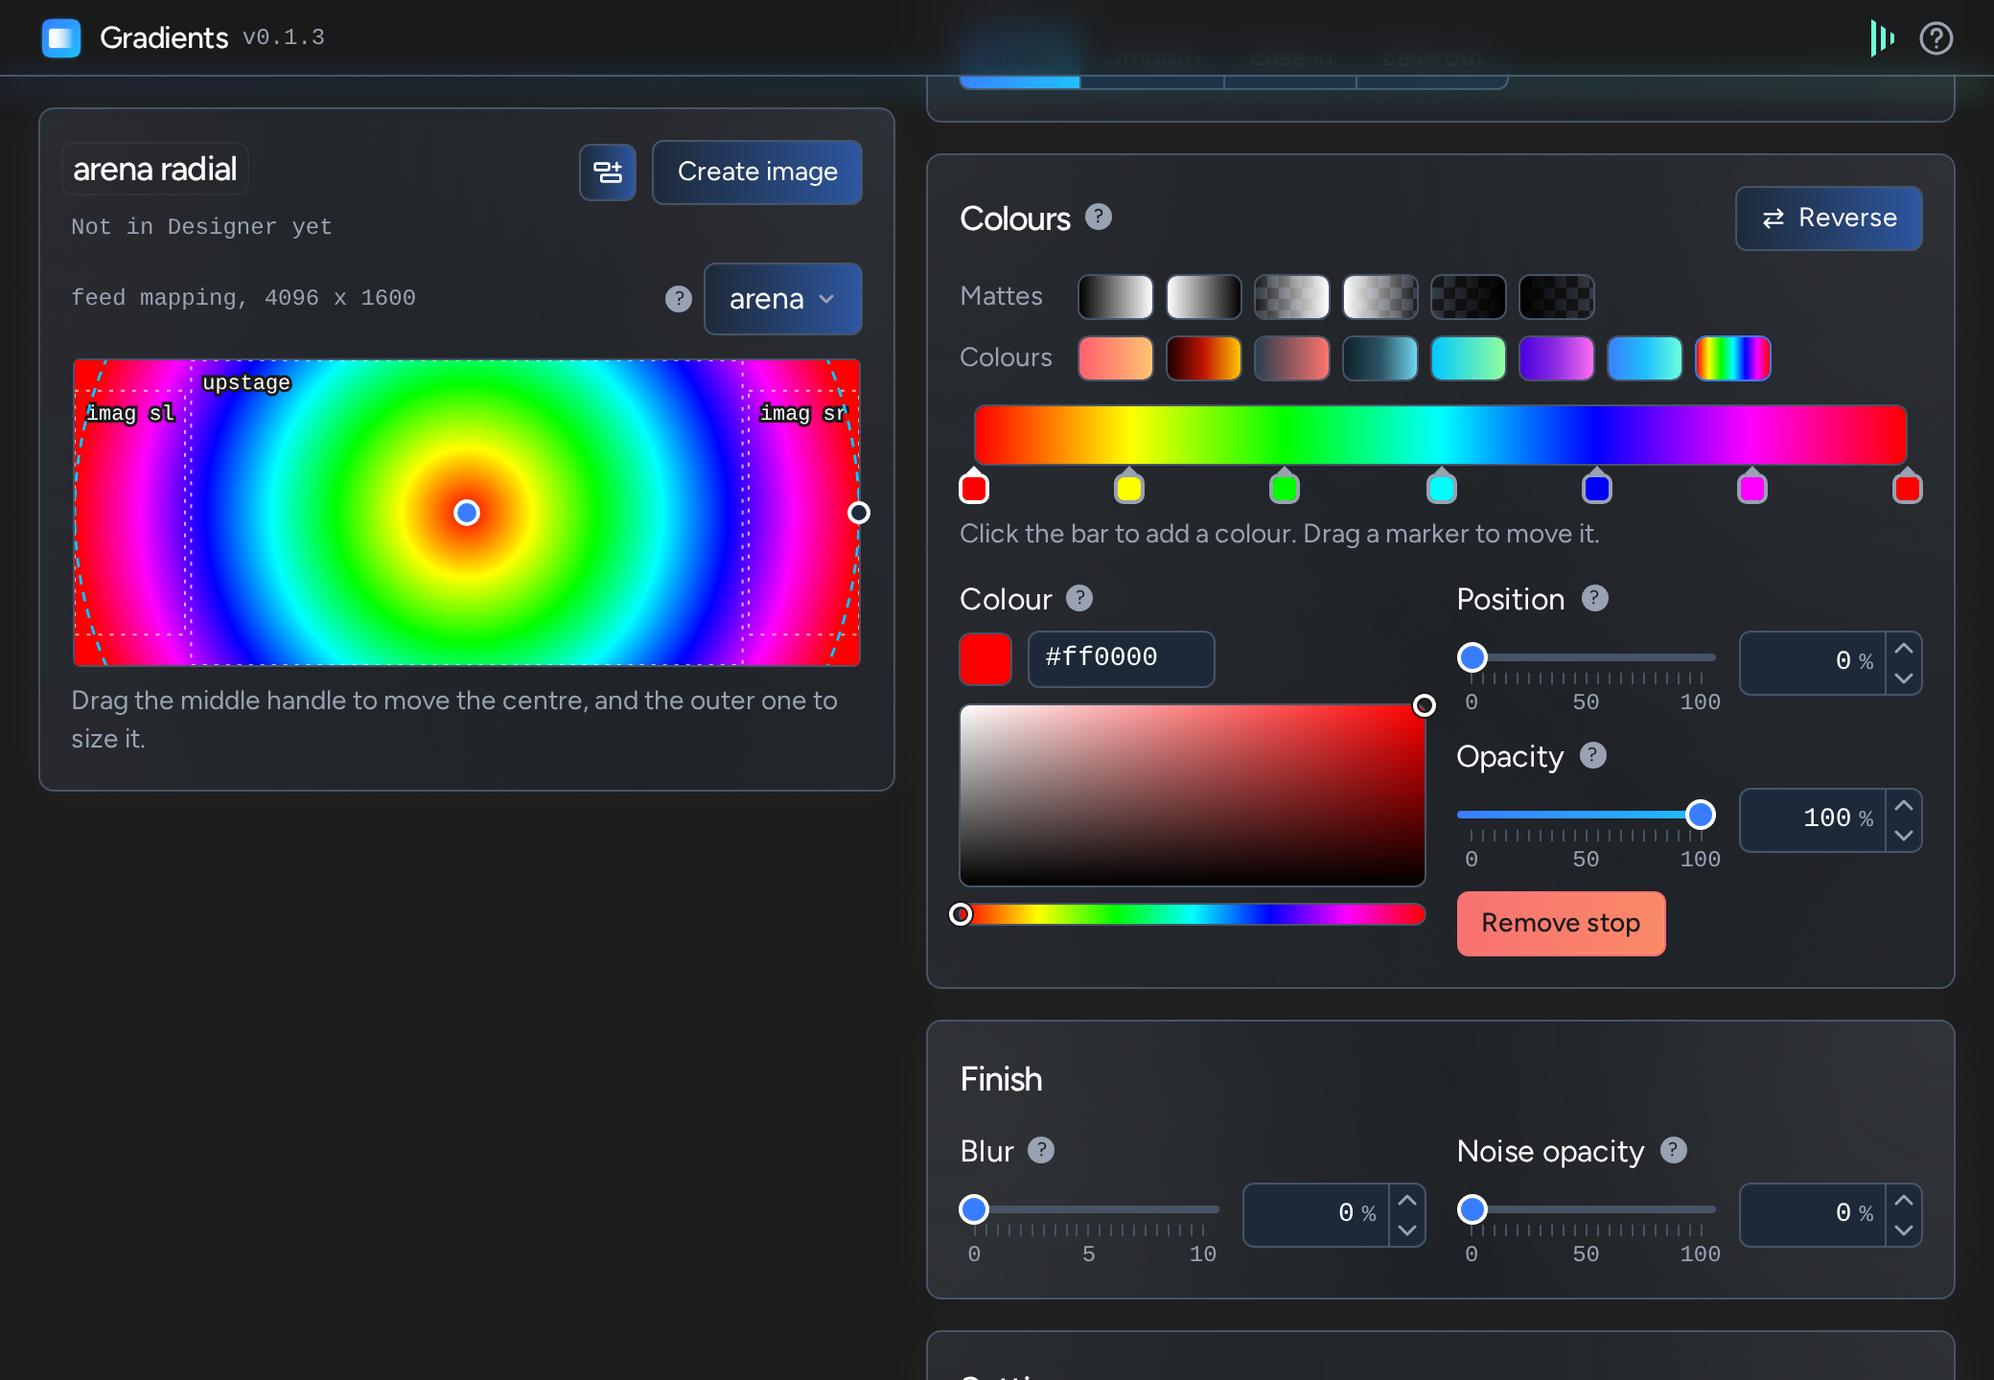Click the Gradients app logo icon
This screenshot has width=1994, height=1380.
61,38
